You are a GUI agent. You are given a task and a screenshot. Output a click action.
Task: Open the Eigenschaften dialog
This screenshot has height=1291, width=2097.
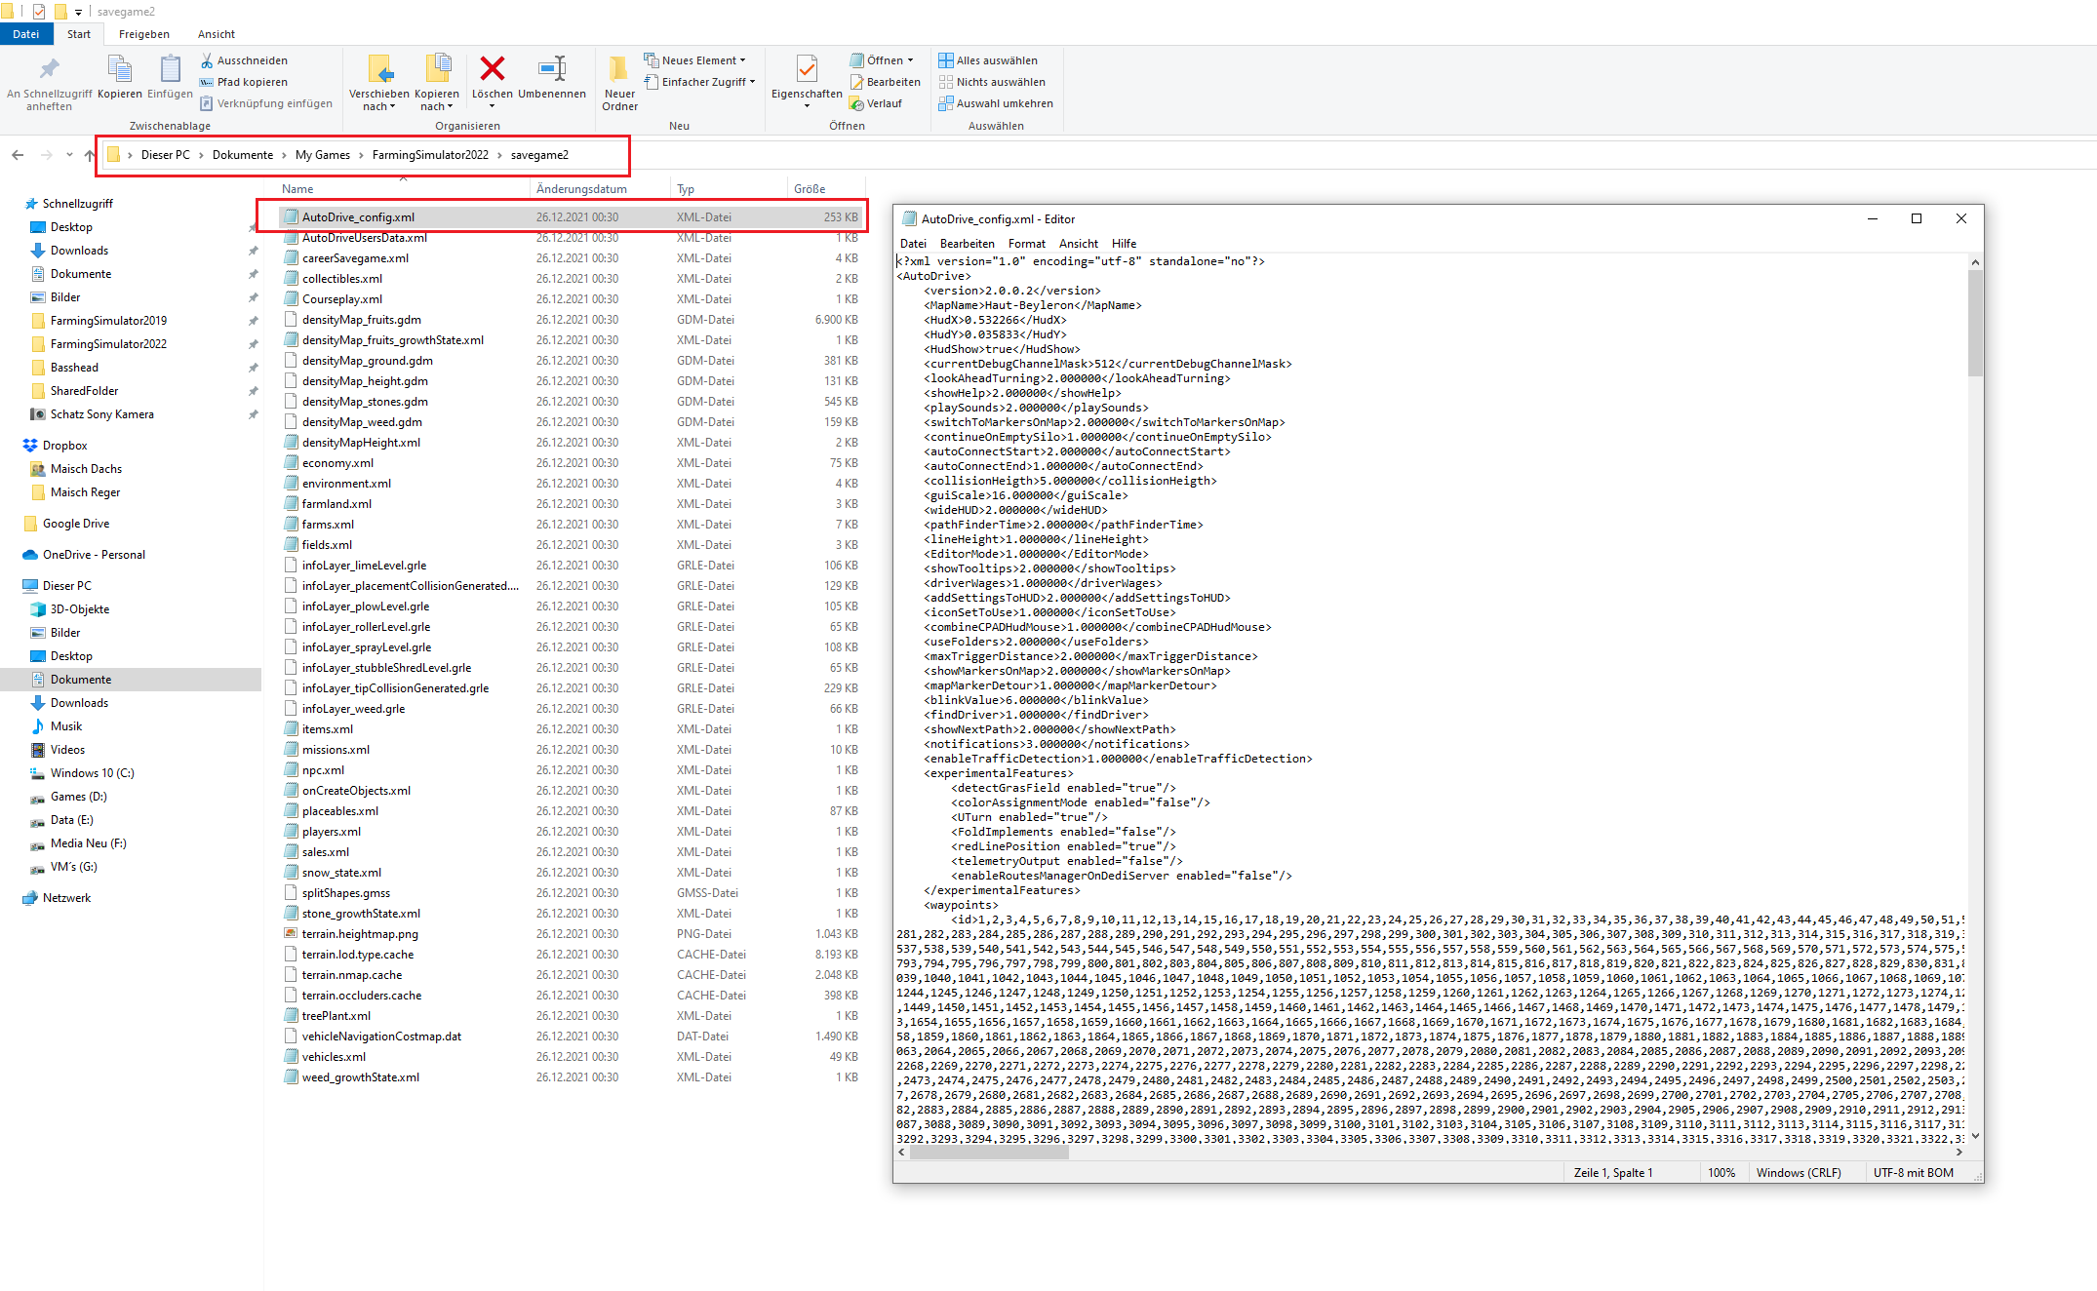point(807,81)
